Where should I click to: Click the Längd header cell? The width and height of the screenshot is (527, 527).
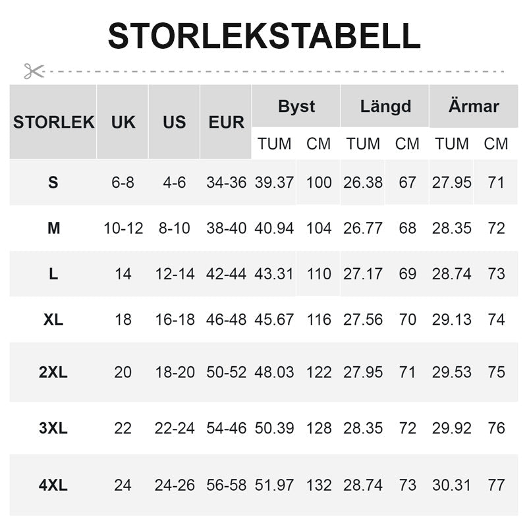coord(385,106)
